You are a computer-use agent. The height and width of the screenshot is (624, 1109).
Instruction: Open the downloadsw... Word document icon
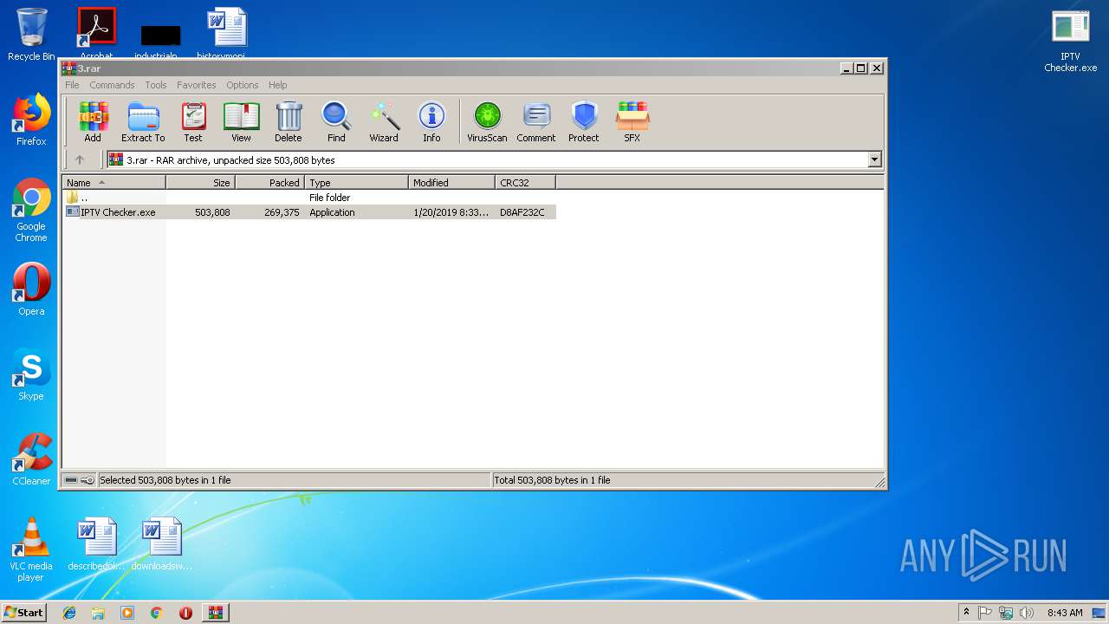click(162, 544)
